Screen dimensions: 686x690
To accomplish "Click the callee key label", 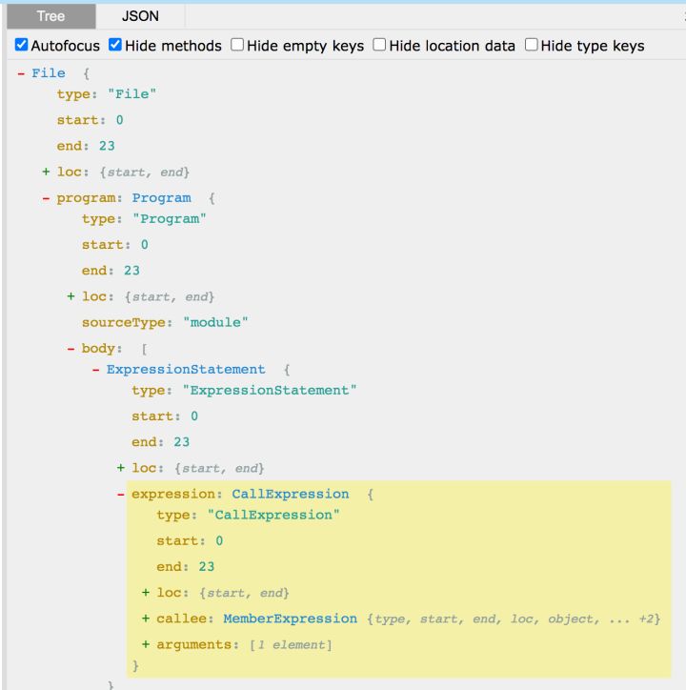I will (x=182, y=619).
